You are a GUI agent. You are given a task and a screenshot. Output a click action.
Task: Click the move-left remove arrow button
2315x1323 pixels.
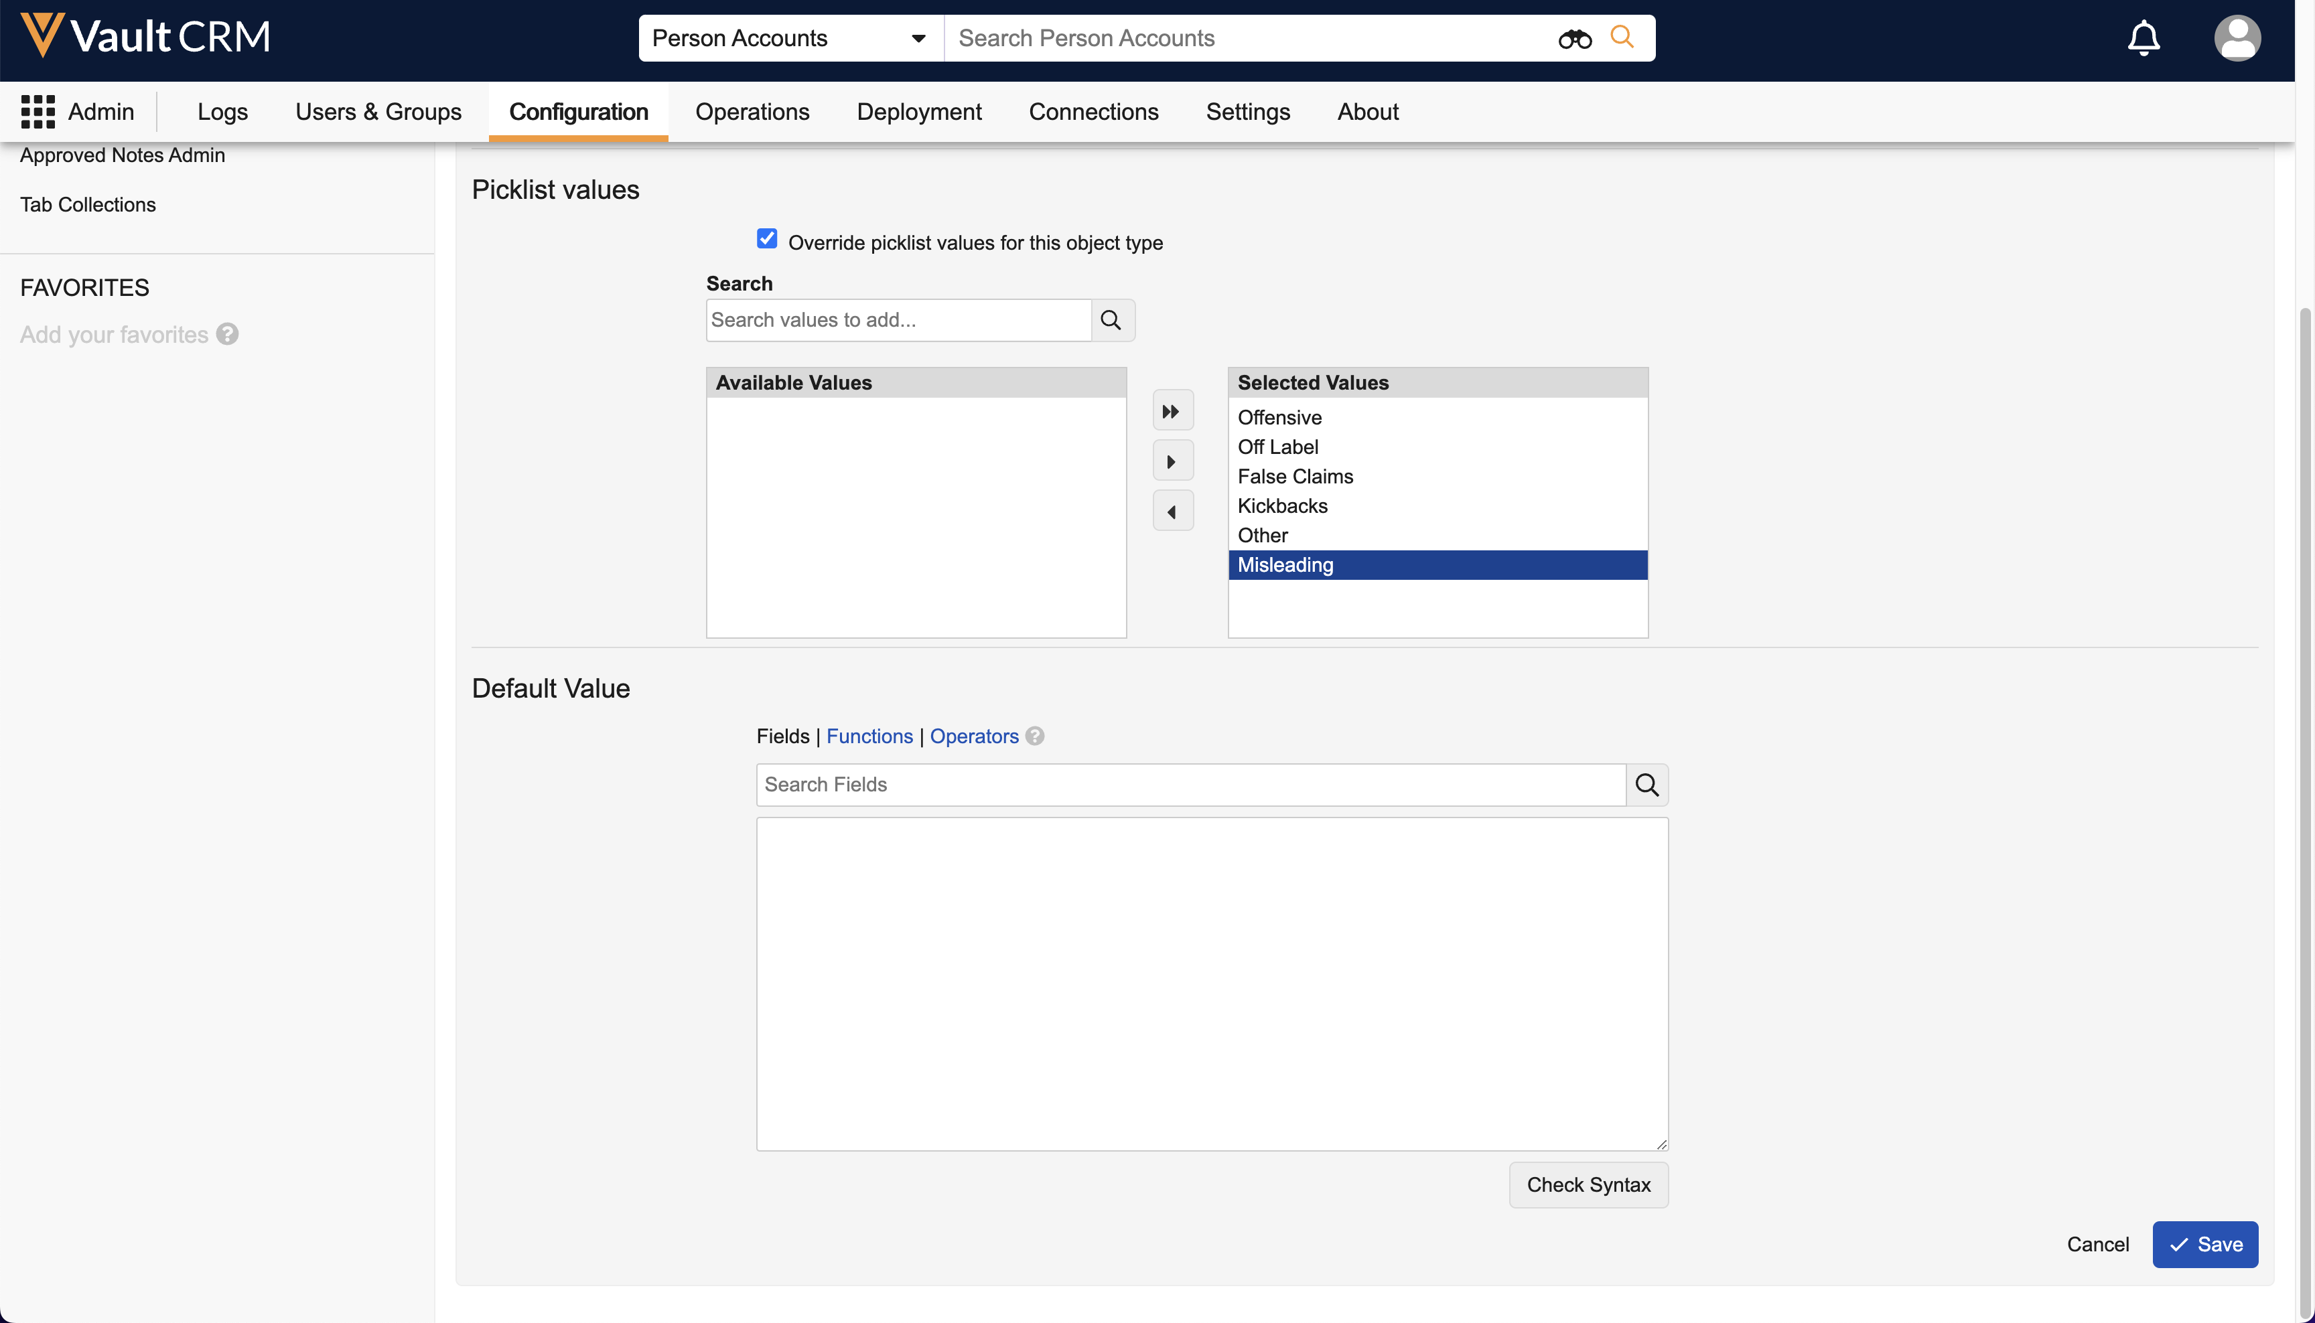point(1172,512)
